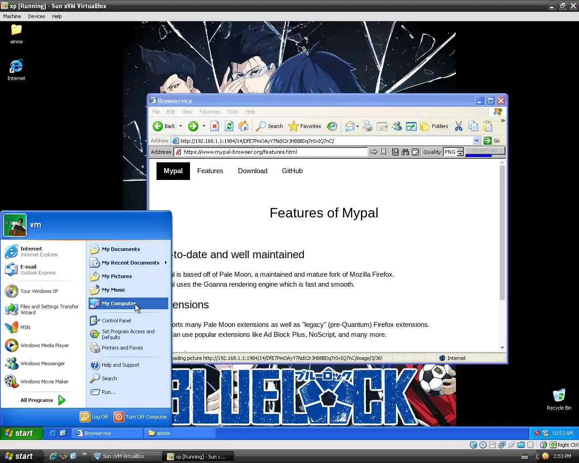Open VirtualBox Machine menu

click(12, 16)
